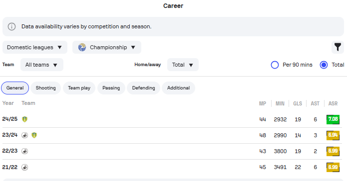
Task: Click the Championship league logo
Action: pyautogui.click(x=82, y=47)
